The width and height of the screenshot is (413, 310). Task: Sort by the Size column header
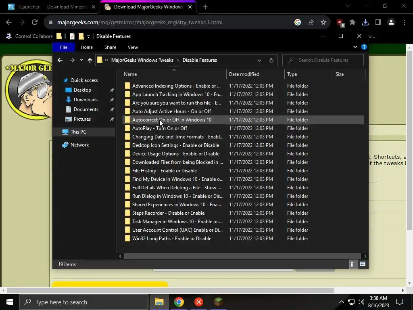coord(349,74)
